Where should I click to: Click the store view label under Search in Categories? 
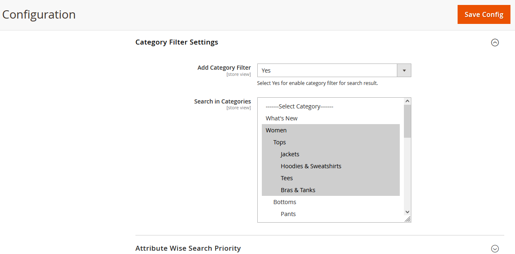point(239,108)
